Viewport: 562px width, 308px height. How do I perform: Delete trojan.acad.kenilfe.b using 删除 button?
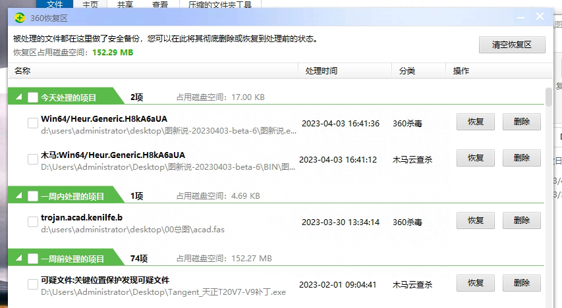(521, 221)
